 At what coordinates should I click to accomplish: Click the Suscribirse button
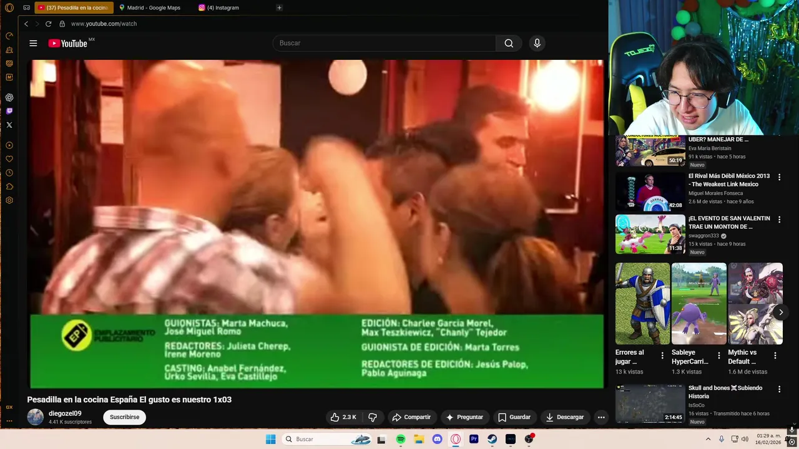124,417
